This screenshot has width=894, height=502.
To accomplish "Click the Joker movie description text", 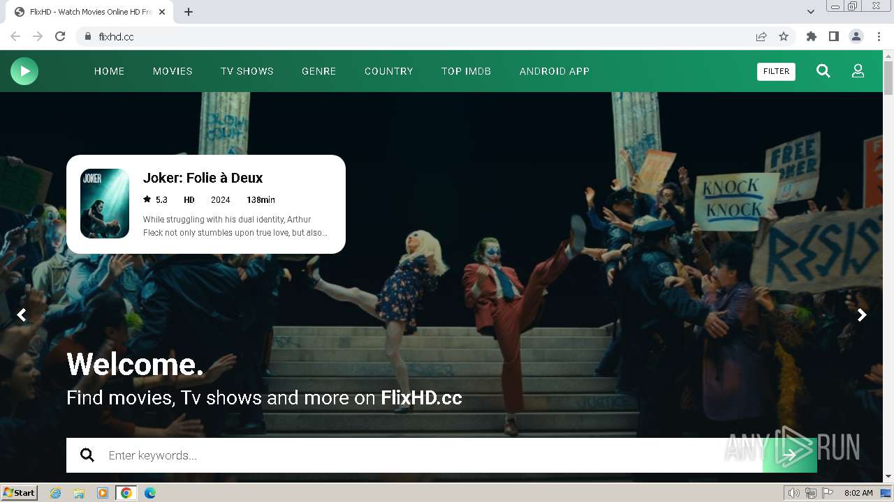I will 235,226.
